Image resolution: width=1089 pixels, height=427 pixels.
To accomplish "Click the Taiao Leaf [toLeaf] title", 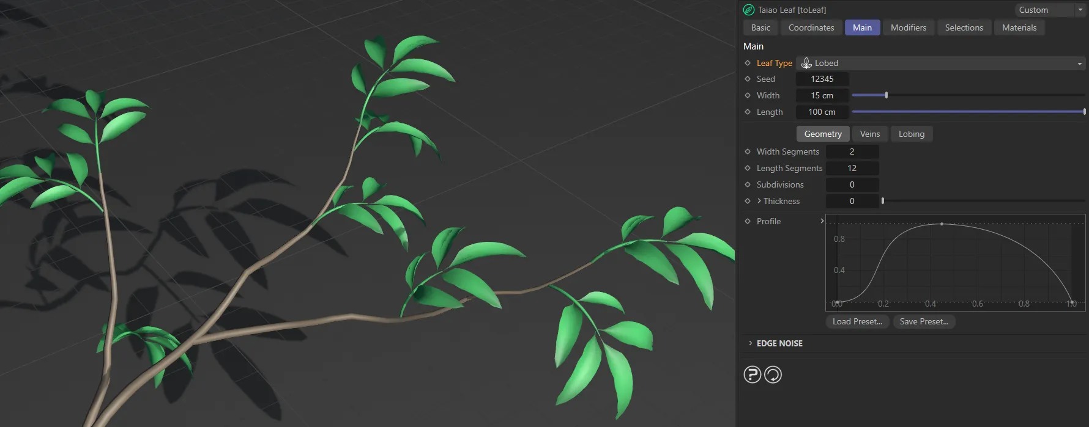I will click(792, 10).
